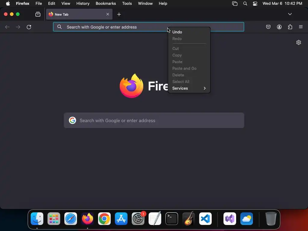Click the date and time clock

282,4
